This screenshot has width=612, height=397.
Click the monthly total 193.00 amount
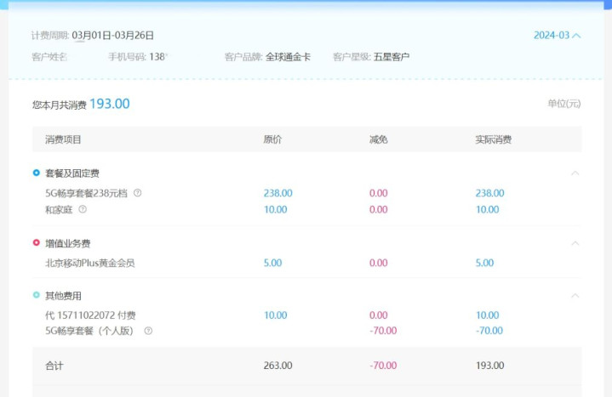pyautogui.click(x=110, y=104)
